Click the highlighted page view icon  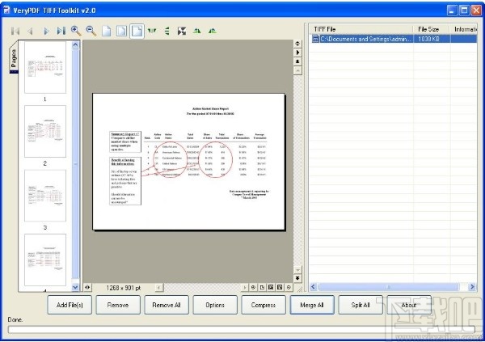click(137, 31)
